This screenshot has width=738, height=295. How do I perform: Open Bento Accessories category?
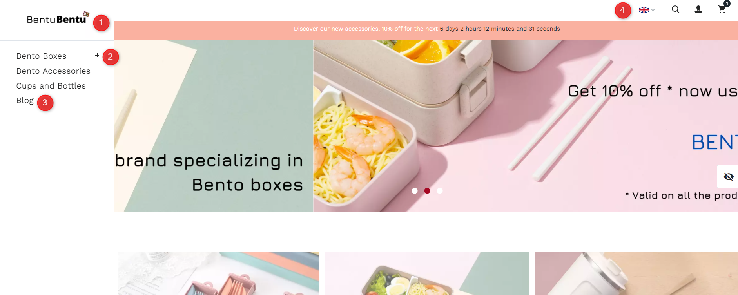53,71
